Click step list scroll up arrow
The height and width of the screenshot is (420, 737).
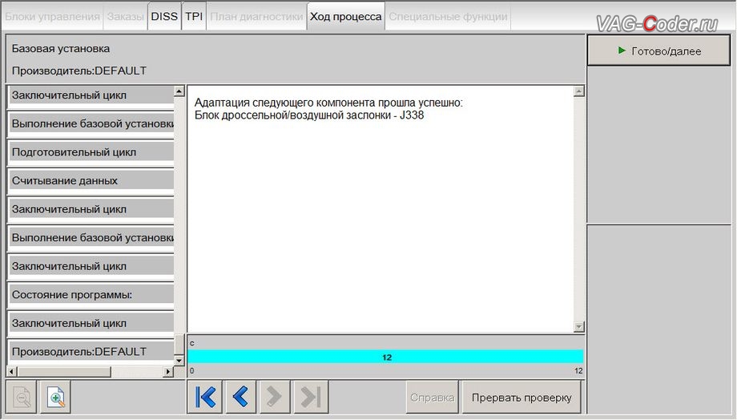179,91
